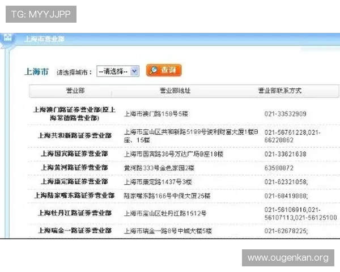Click the 上海市营业部 panel title
This screenshot has height=272, width=340.
(44, 39)
